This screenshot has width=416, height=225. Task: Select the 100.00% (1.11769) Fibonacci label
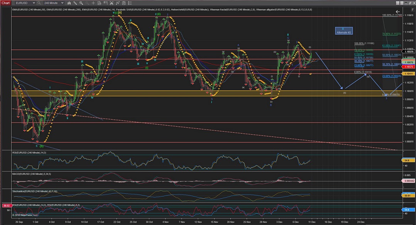392,15
